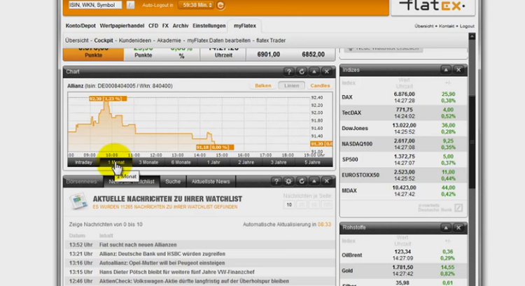Focus the ISIN, WKN, Symbol search field
This screenshot has height=286, width=525.
pyautogui.click(x=95, y=5)
